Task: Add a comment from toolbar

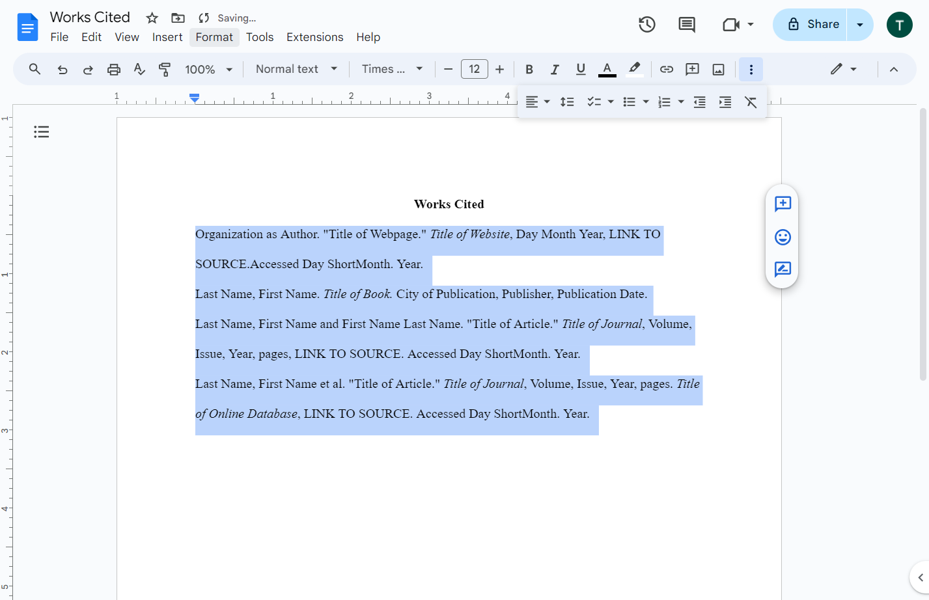Action: coord(693,69)
